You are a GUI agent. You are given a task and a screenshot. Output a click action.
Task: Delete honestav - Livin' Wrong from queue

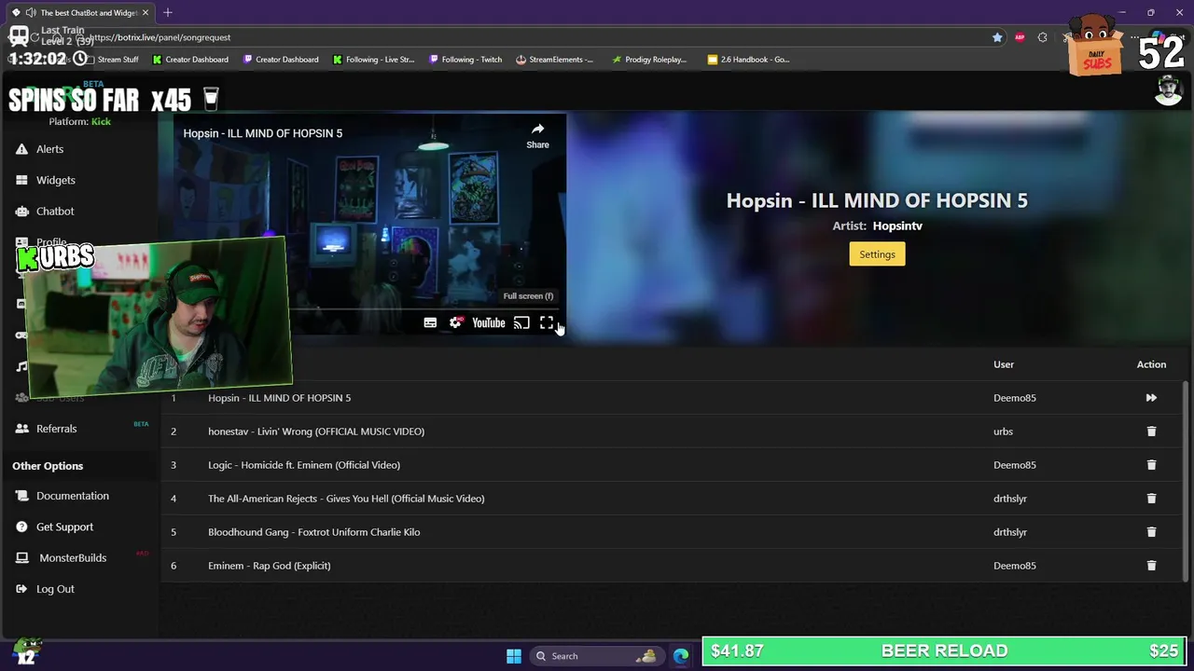tap(1151, 431)
